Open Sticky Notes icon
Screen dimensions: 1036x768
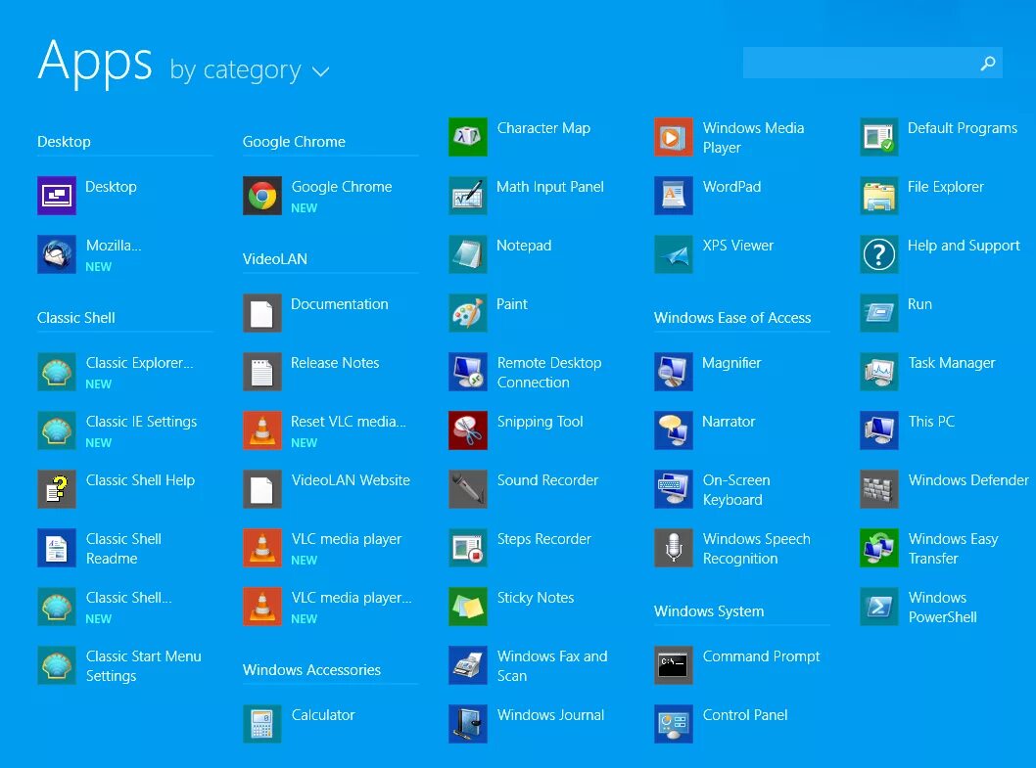point(468,607)
